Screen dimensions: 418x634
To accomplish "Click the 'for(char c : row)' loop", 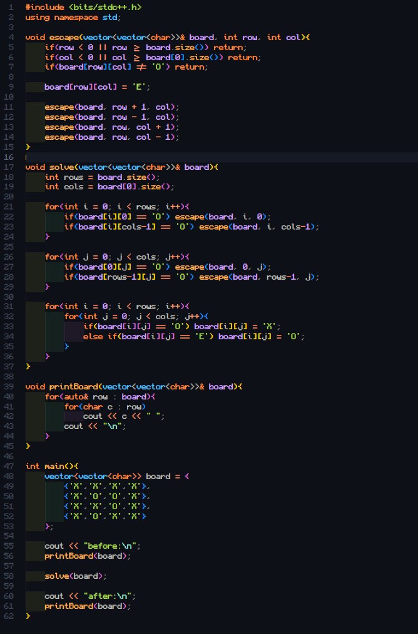I will (x=104, y=407).
